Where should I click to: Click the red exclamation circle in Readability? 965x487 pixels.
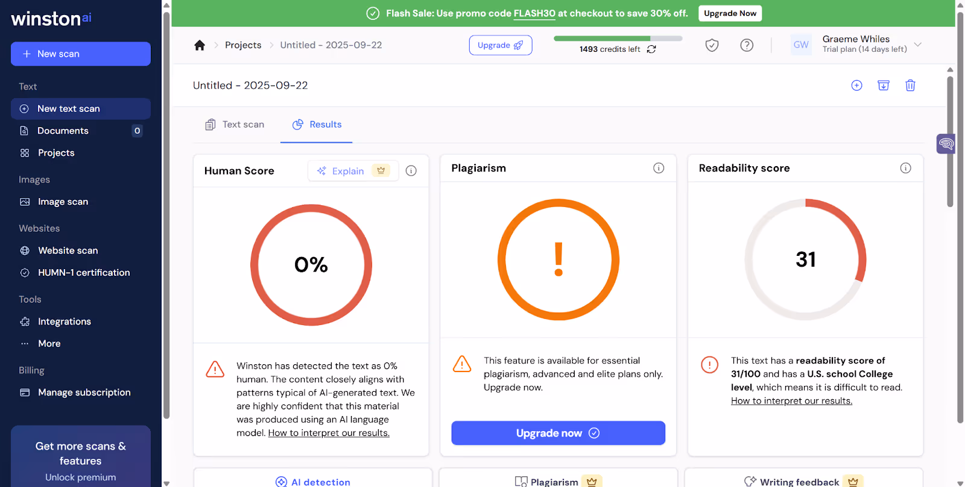pos(710,364)
